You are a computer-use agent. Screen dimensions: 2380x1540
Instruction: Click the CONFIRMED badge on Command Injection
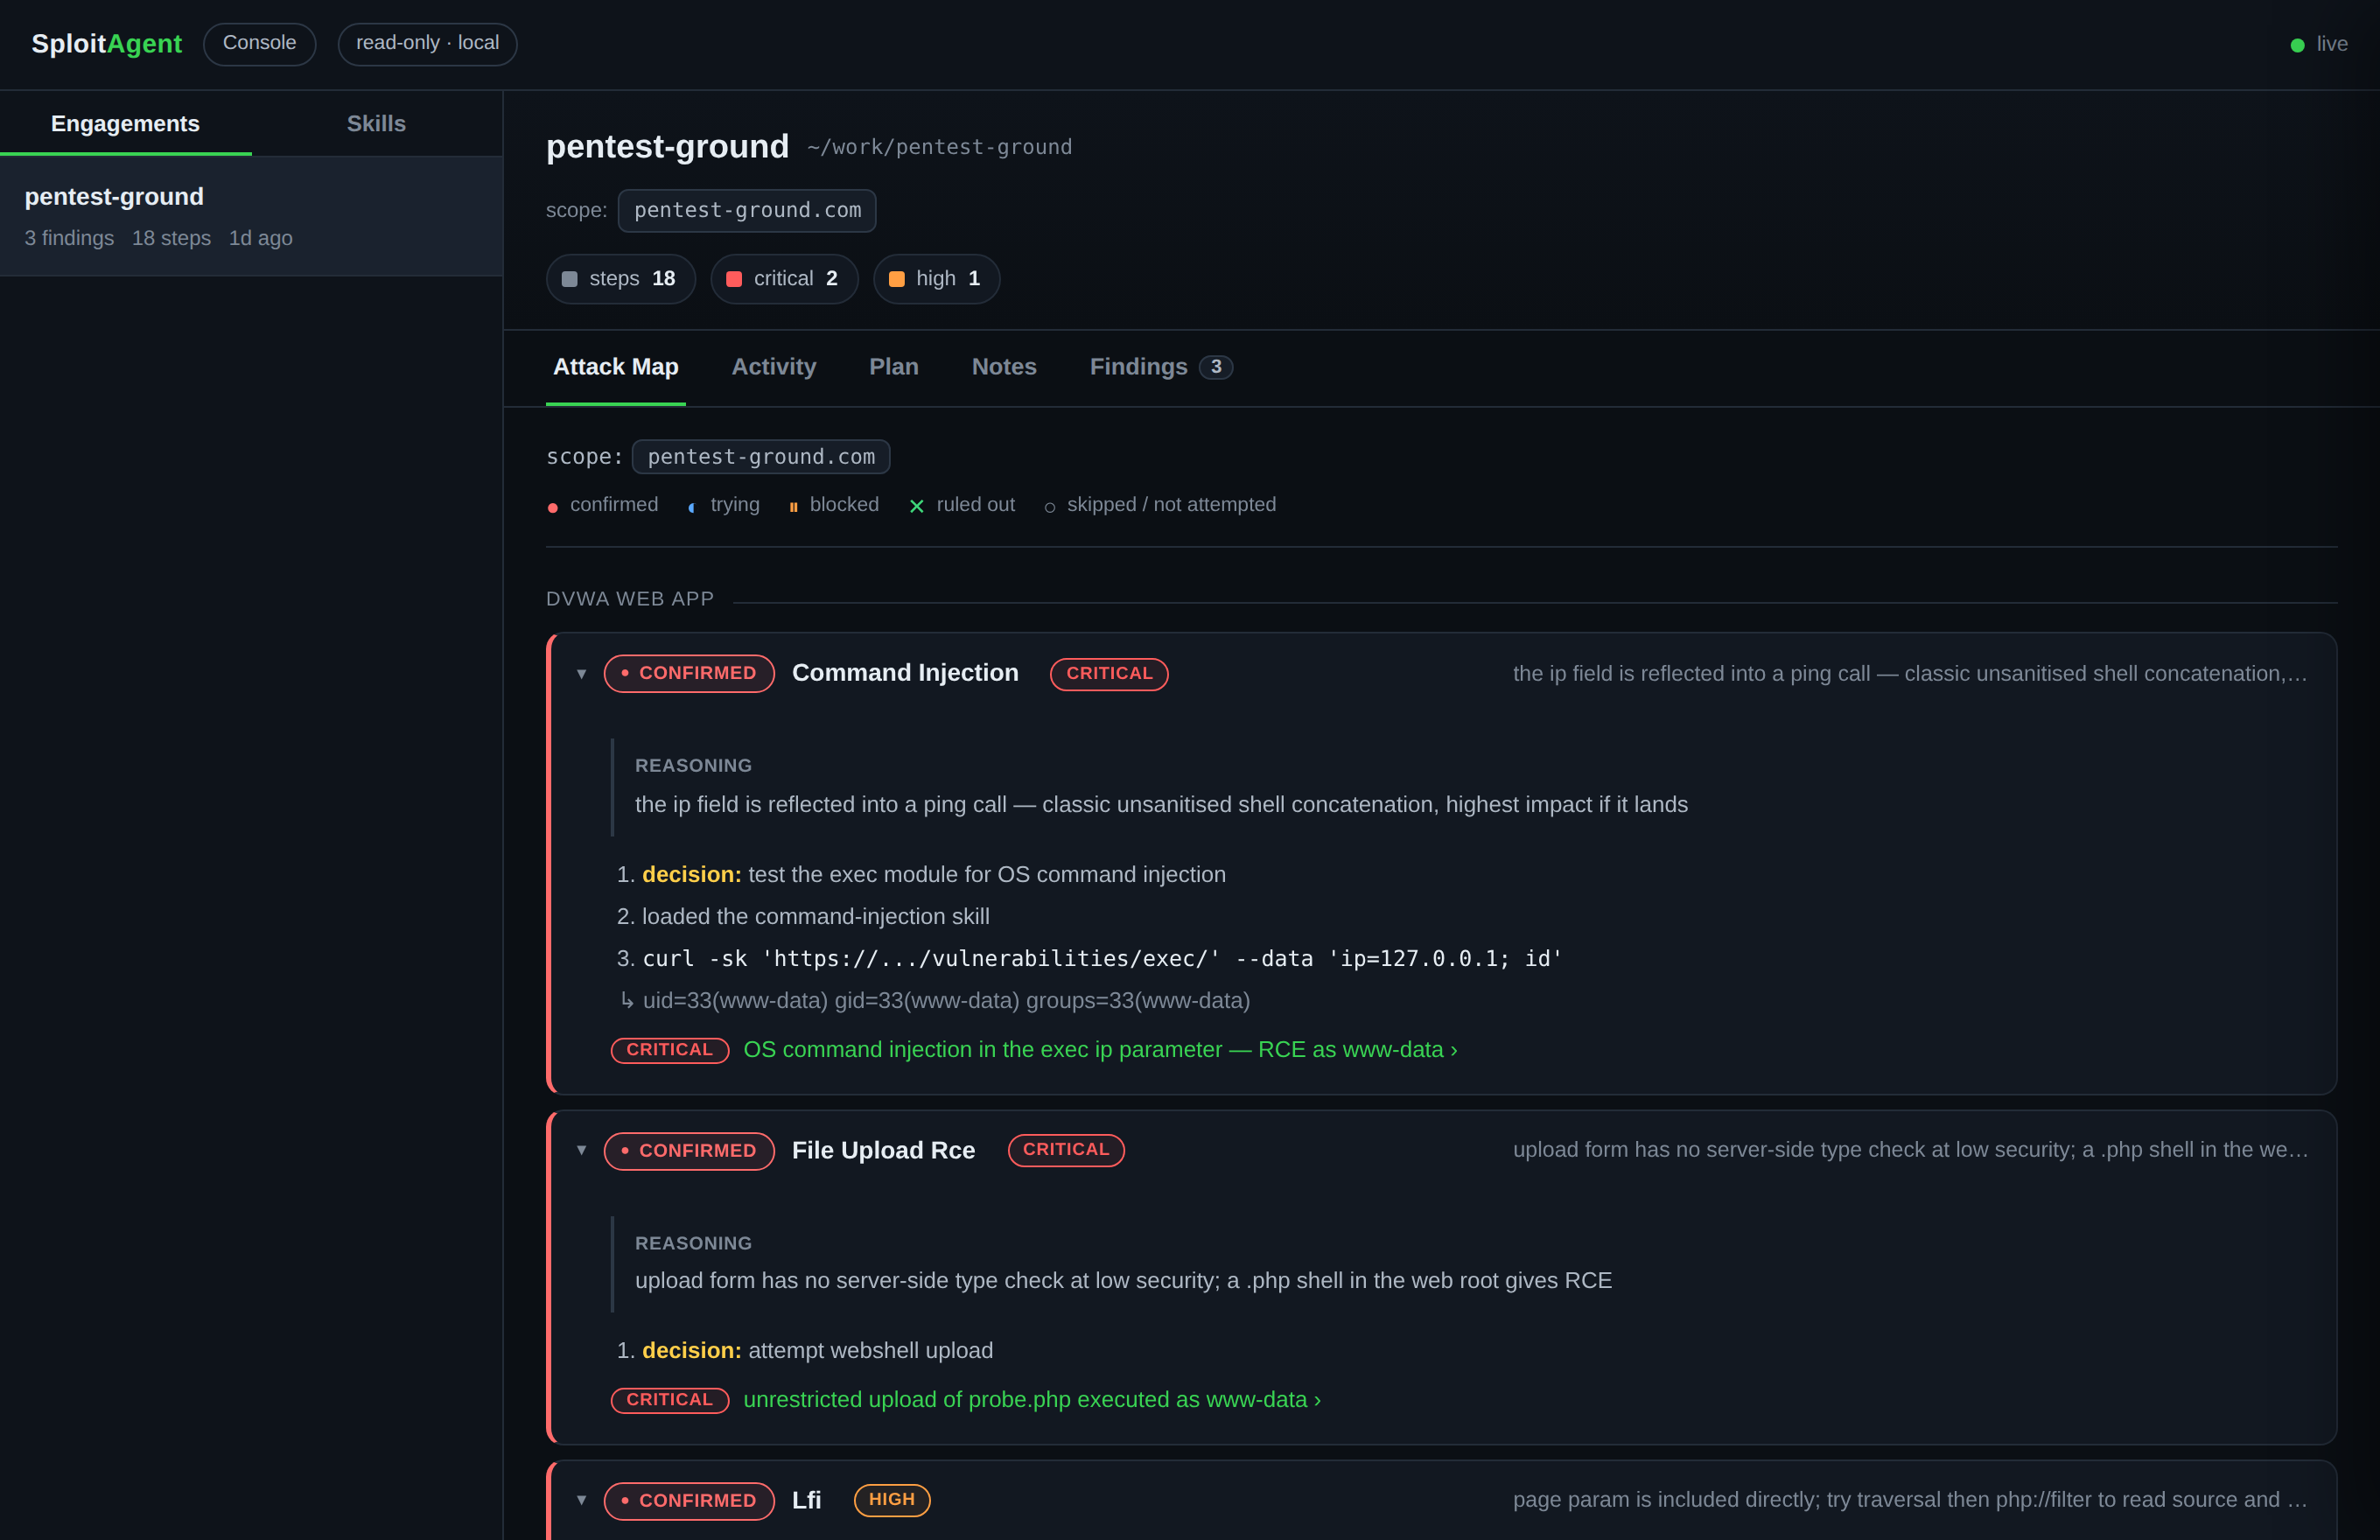[x=689, y=674]
